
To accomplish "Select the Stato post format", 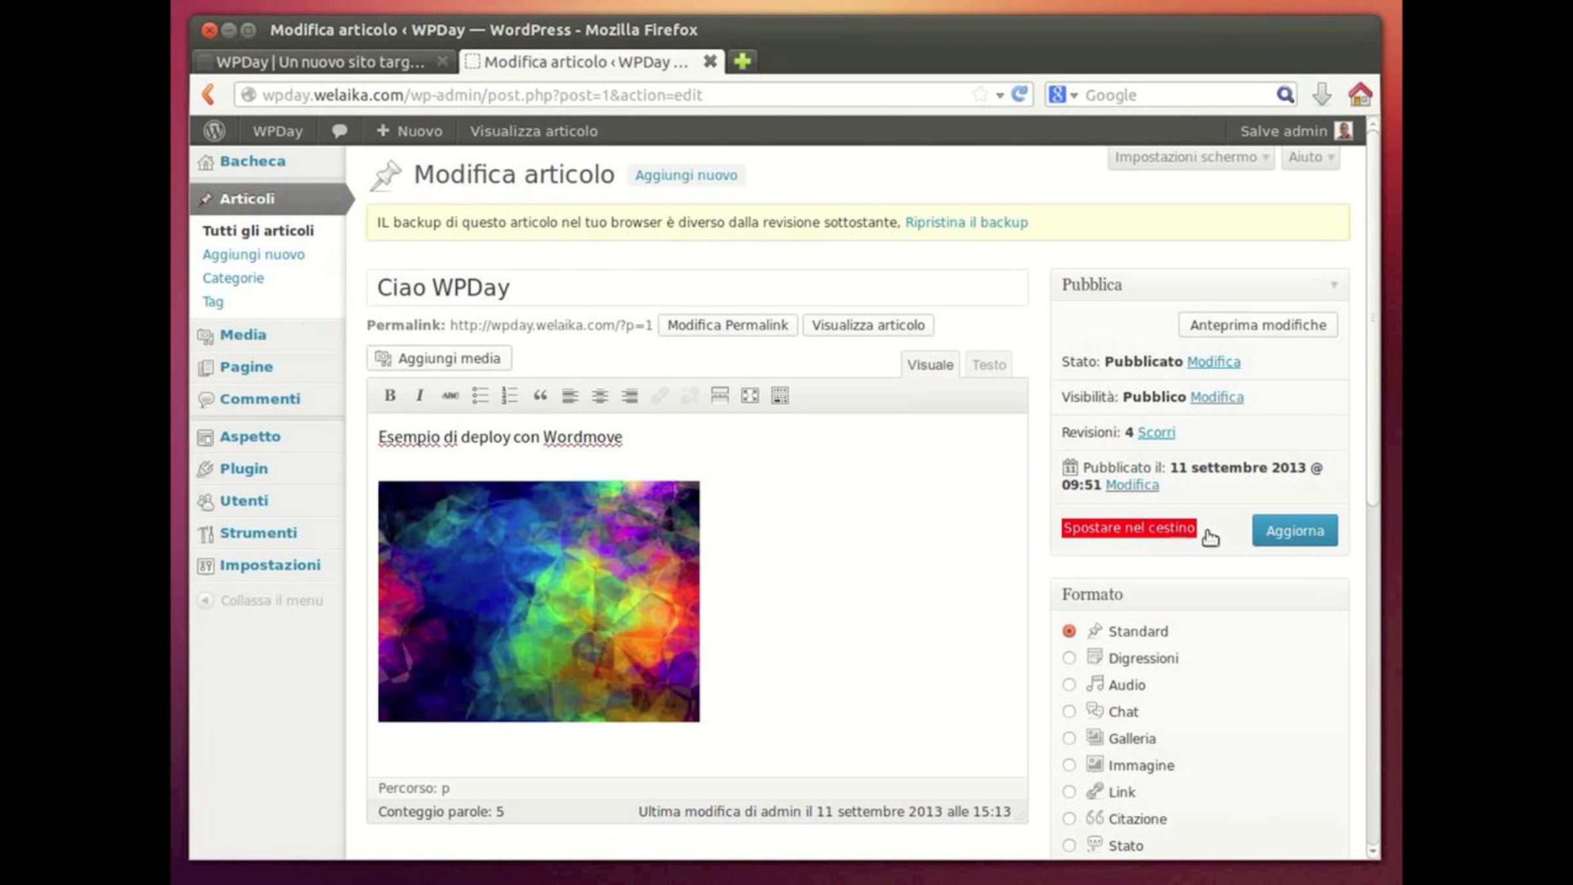I will click(1069, 846).
